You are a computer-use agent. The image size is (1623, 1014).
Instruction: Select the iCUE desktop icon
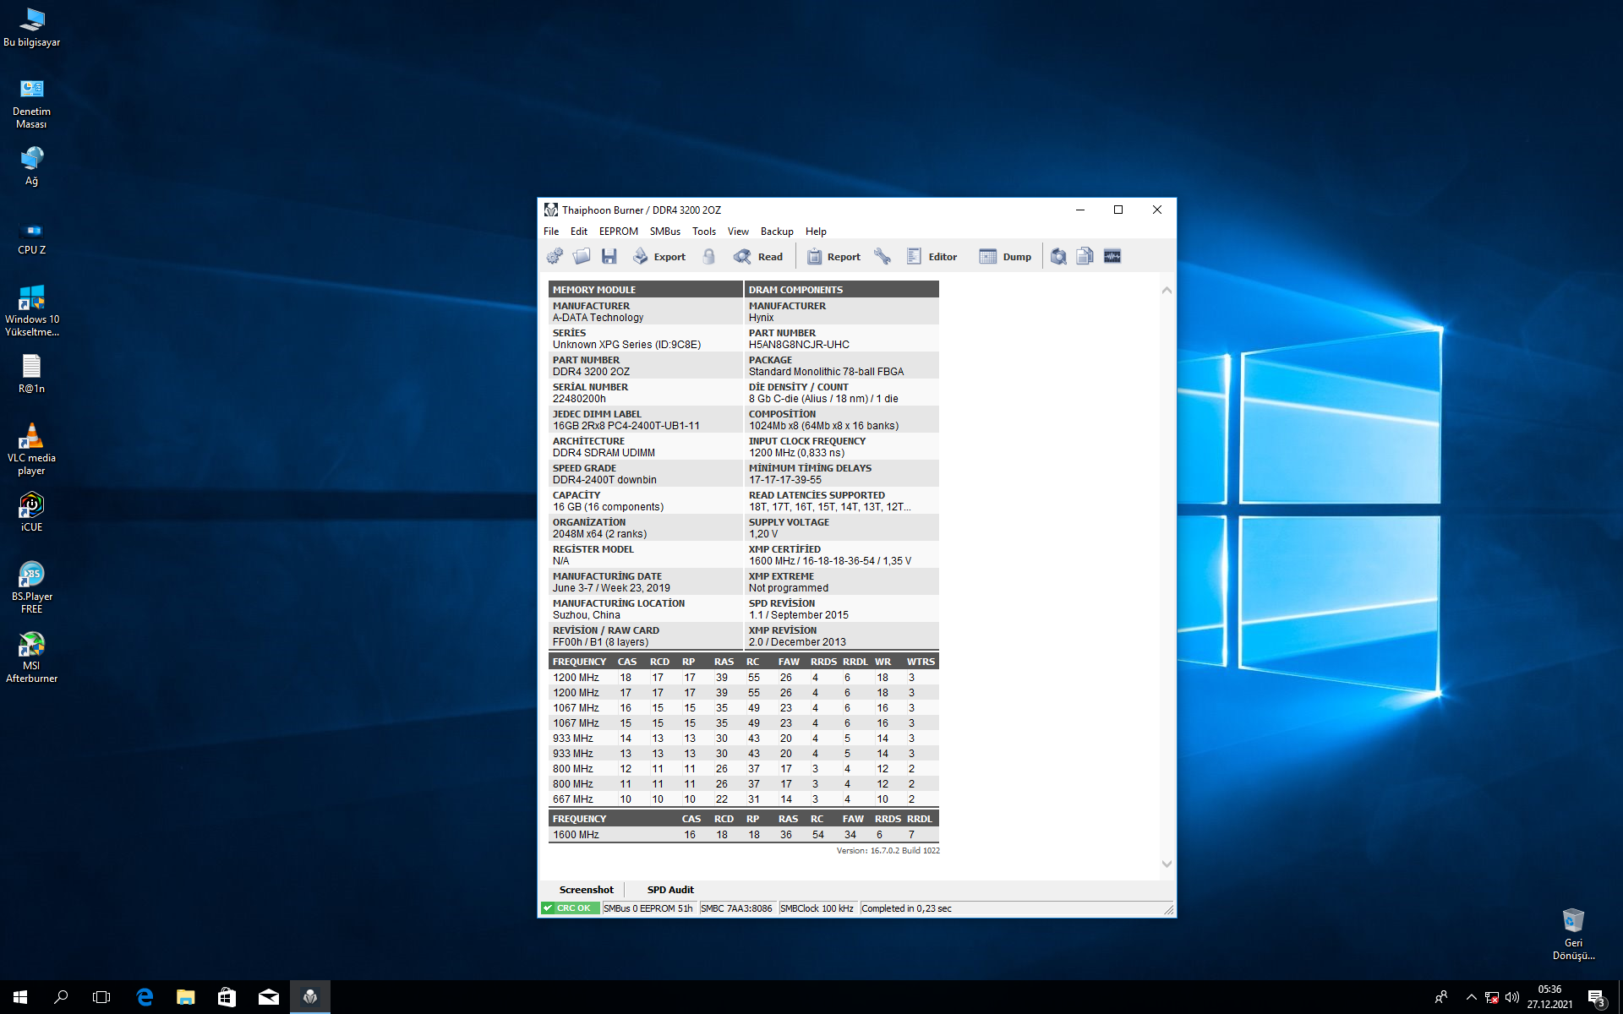pyautogui.click(x=32, y=512)
